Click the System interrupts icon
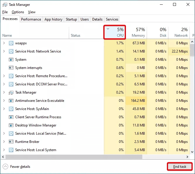The image size is (195, 174). 11,68
